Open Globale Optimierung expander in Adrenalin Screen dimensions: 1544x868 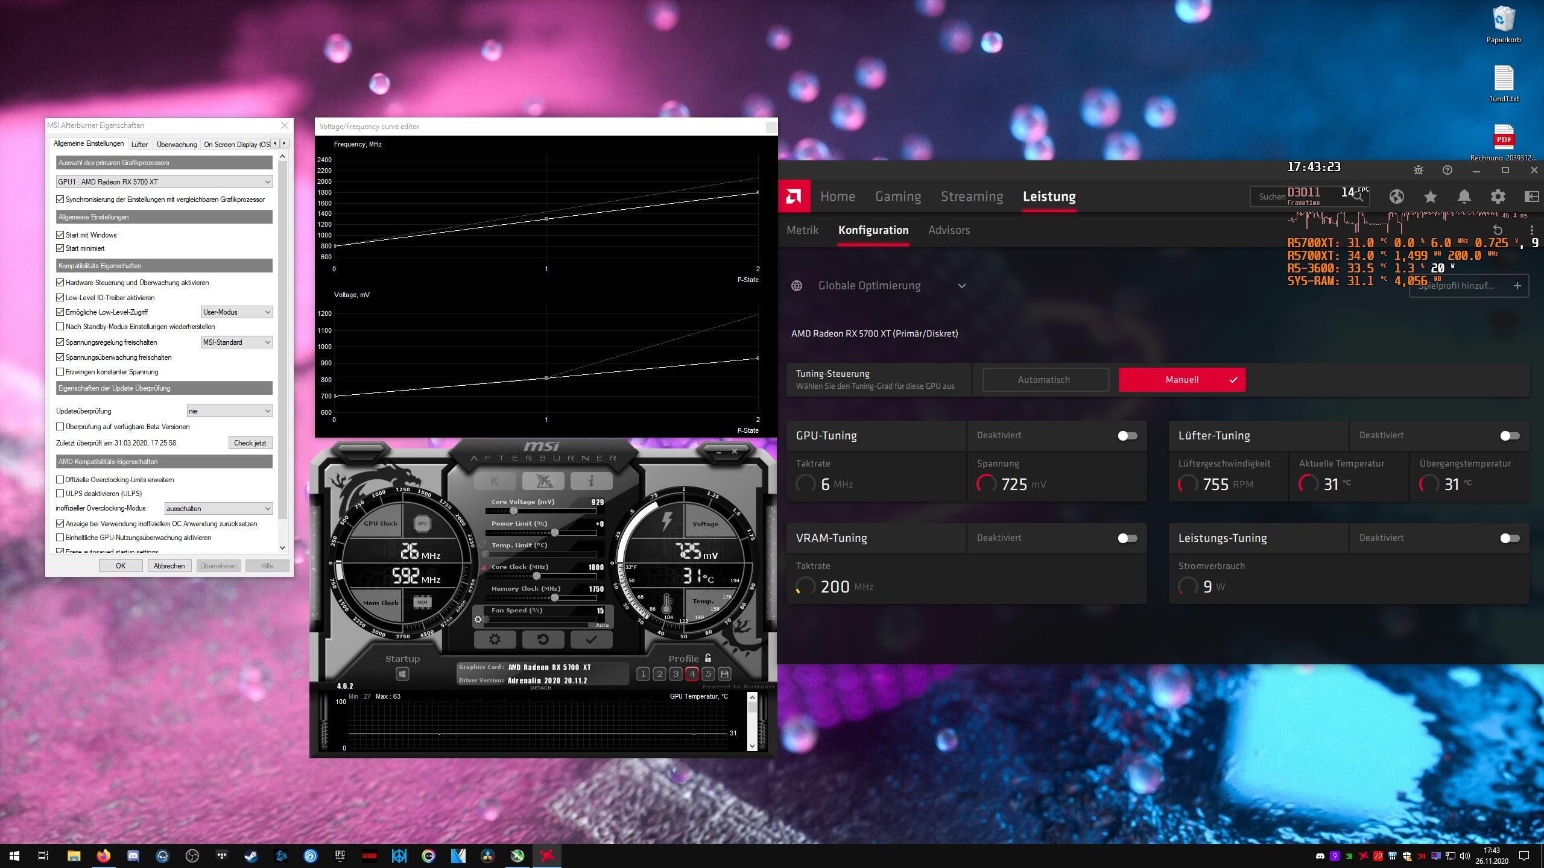point(961,285)
